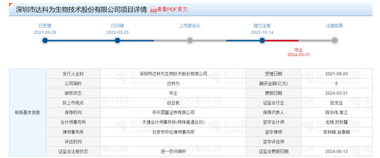Click the 进一步问询中 value cell
This screenshot has height=158, width=380.
(173, 151)
